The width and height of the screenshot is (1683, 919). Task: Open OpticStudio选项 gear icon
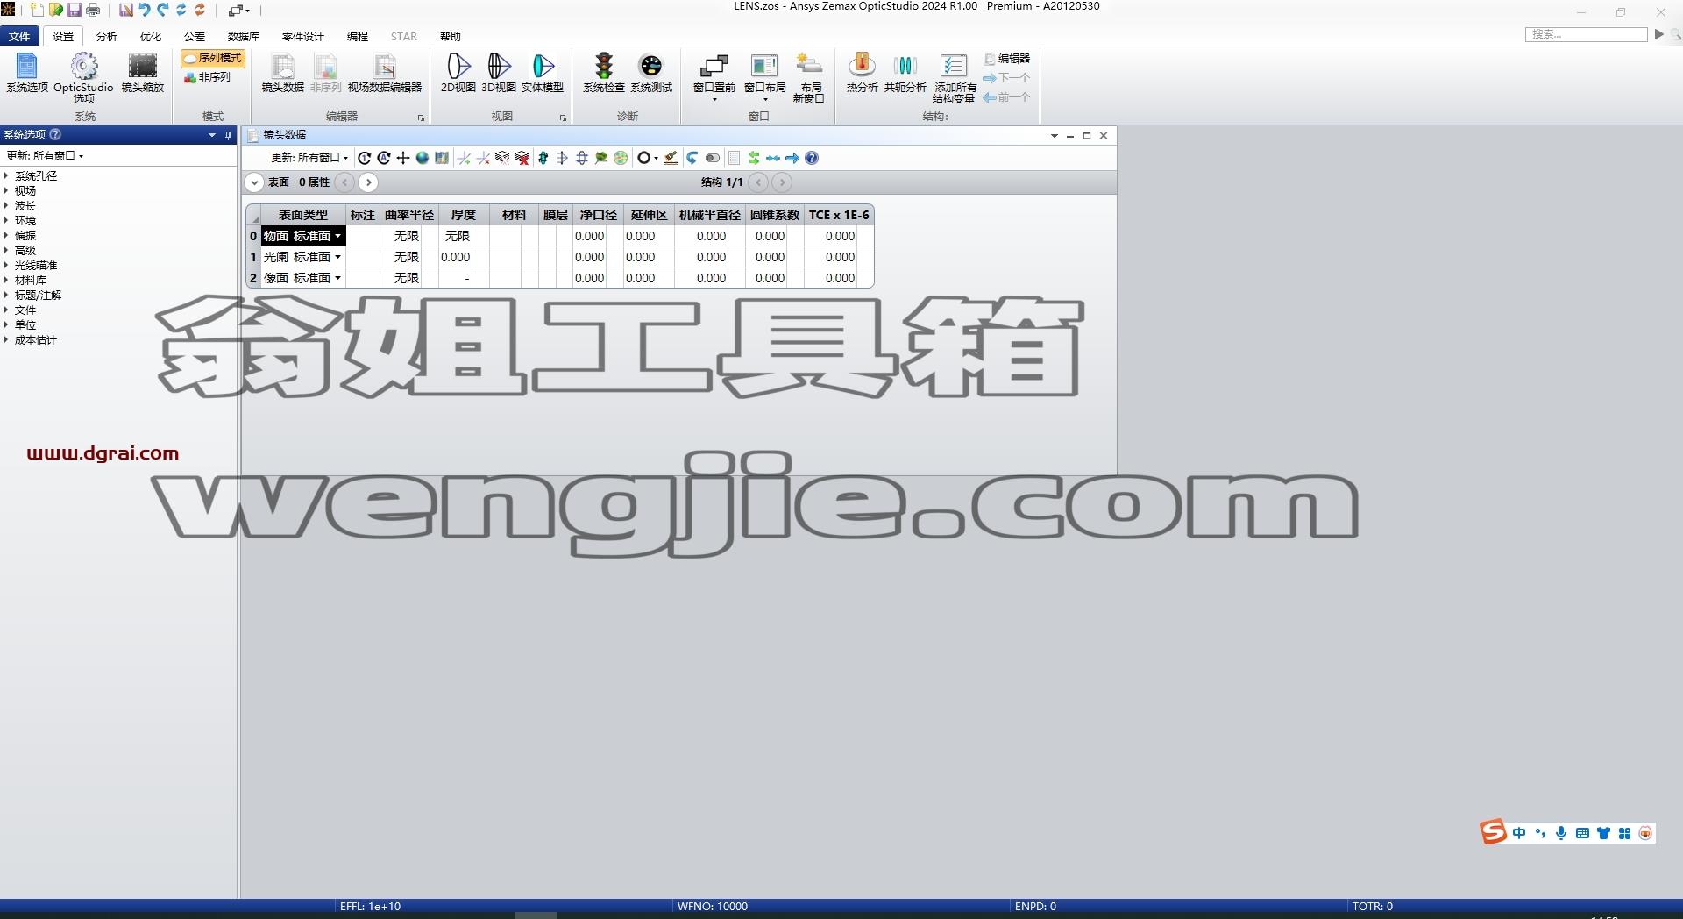coord(83,77)
